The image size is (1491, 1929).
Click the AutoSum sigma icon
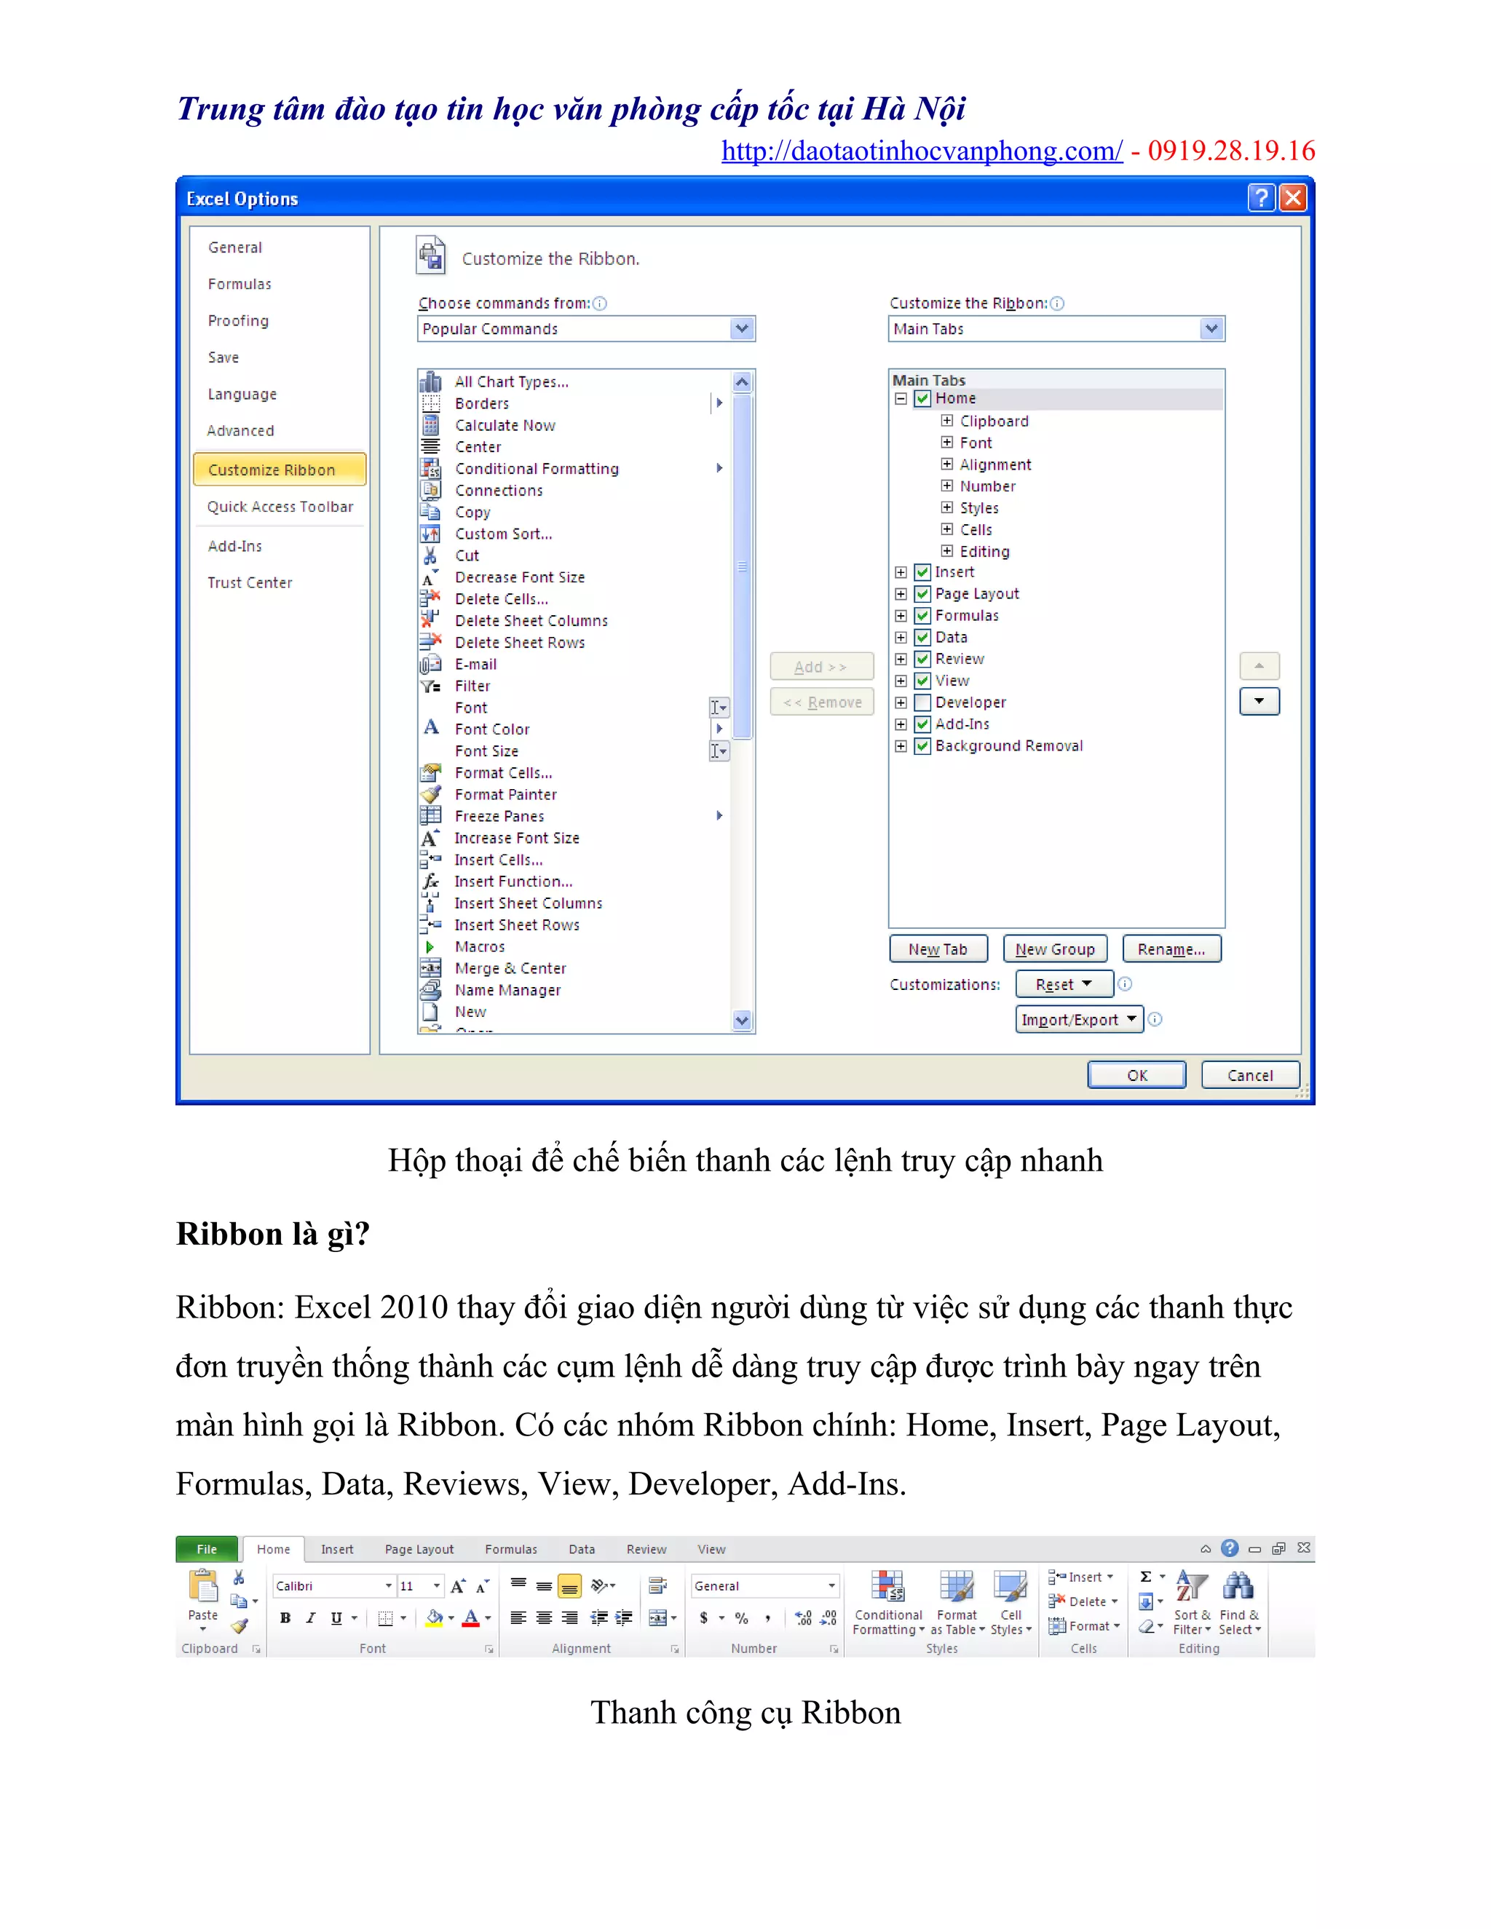click(1146, 1577)
